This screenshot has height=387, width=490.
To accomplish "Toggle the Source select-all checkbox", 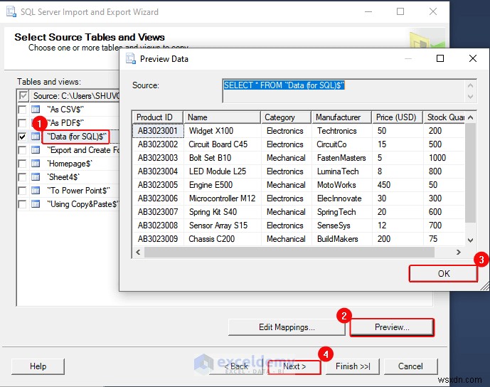I will coord(23,95).
